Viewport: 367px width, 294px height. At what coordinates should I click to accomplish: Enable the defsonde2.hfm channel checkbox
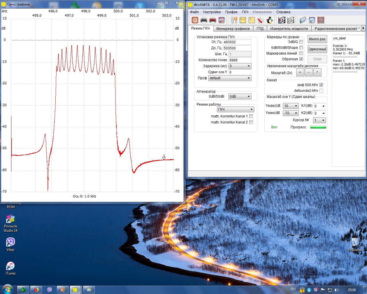click(x=321, y=91)
